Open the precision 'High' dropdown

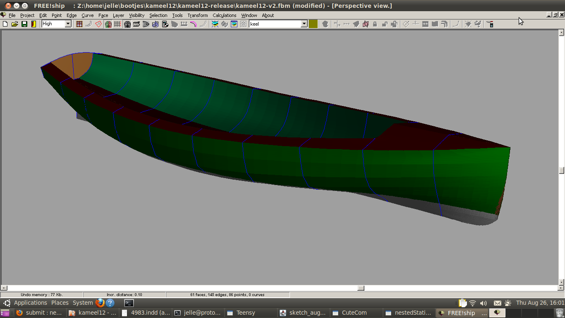[68, 24]
